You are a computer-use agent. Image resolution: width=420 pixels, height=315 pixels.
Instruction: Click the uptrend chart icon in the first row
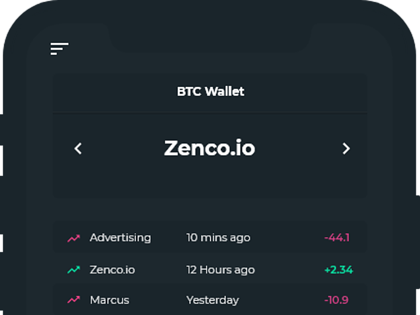[x=73, y=237]
